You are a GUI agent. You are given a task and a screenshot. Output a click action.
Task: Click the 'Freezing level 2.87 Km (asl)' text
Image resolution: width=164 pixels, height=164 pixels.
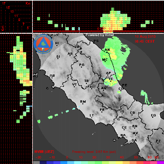[x=94, y=152]
